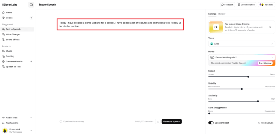This screenshot has width=276, height=134.
Task: Click the Reset values link
Action: [x=265, y=123]
